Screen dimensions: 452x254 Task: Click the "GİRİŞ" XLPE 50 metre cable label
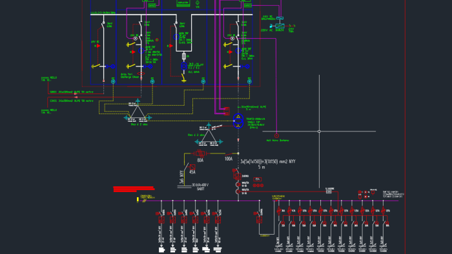coord(72,92)
